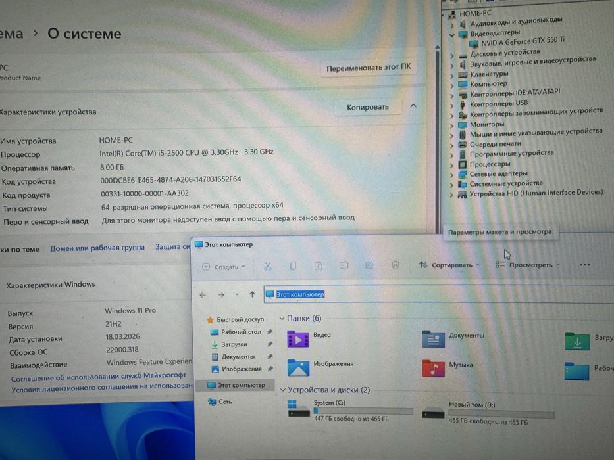This screenshot has width=614, height=460.
Task: Open the Домен или рабочая группа link
Action: [x=97, y=248]
